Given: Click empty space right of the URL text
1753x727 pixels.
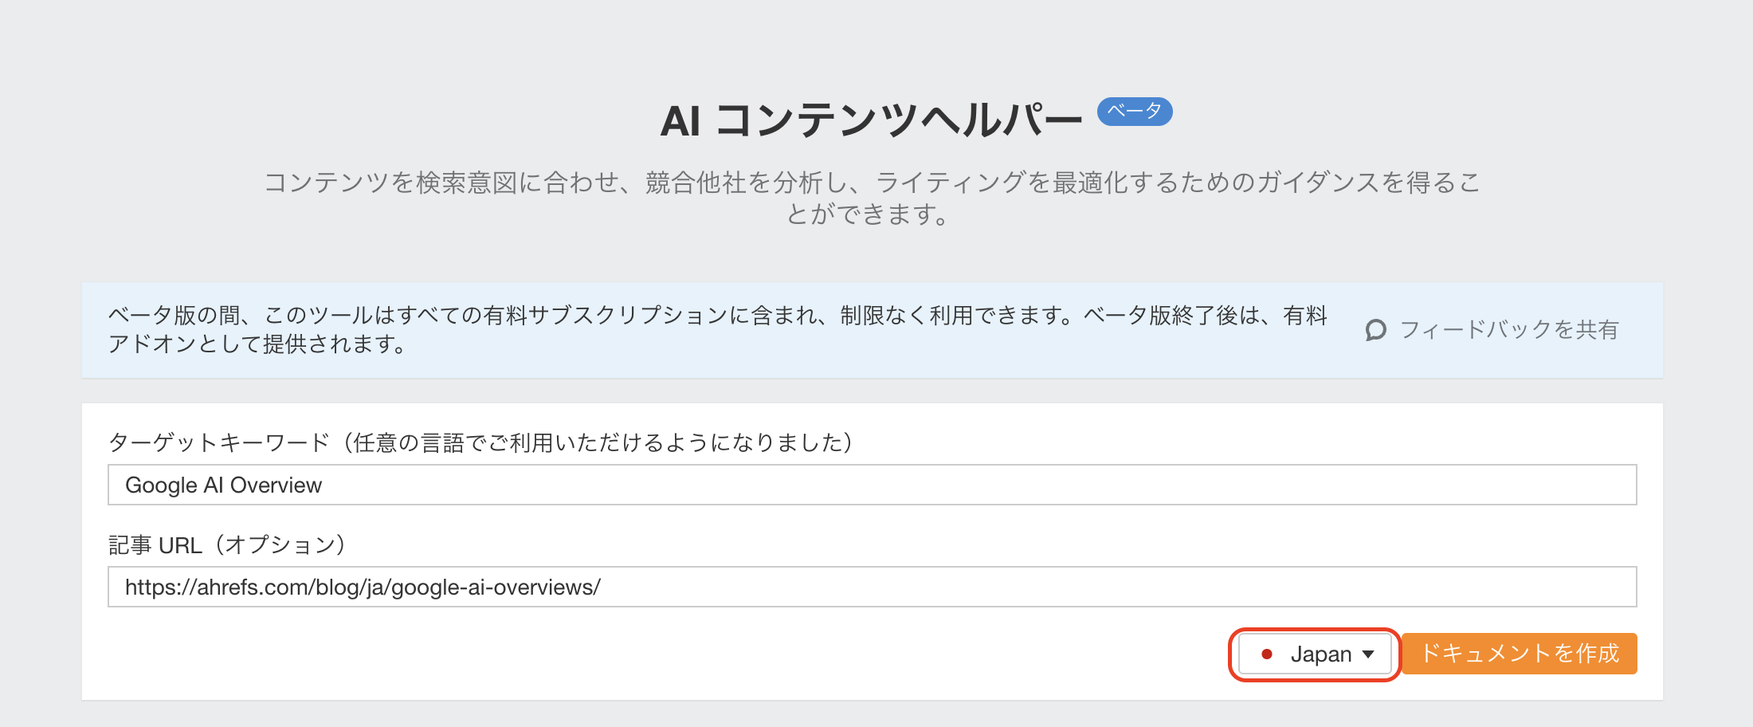Looking at the screenshot, I should click(x=1116, y=587).
